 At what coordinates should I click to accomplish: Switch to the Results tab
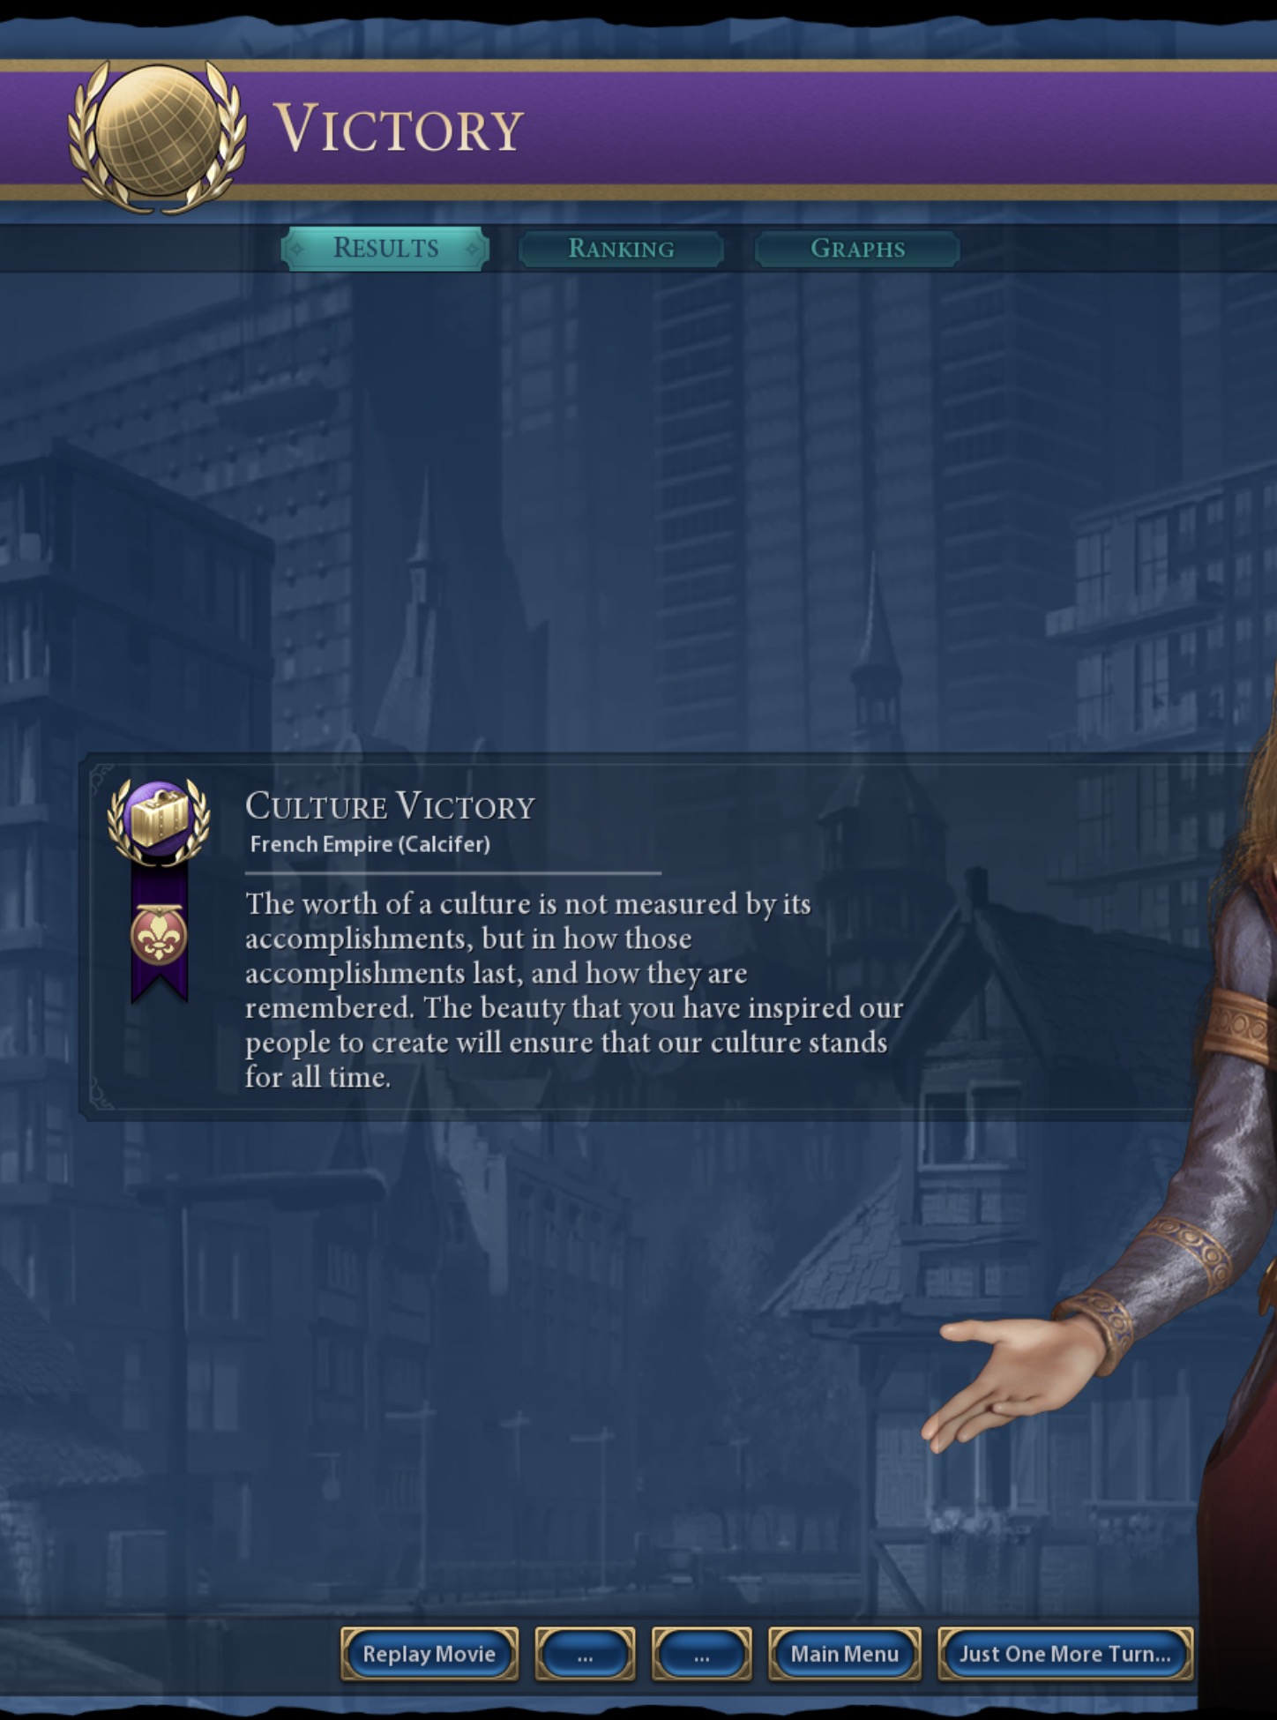[x=385, y=249]
